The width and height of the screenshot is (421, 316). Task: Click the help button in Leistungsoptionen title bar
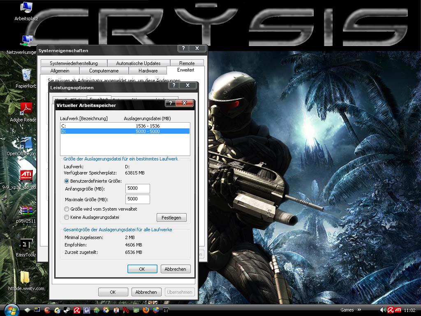pos(174,85)
